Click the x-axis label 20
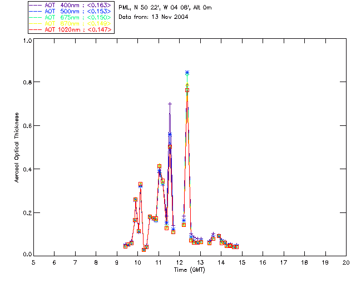Screen dimensions: 356x284 click(346, 262)
